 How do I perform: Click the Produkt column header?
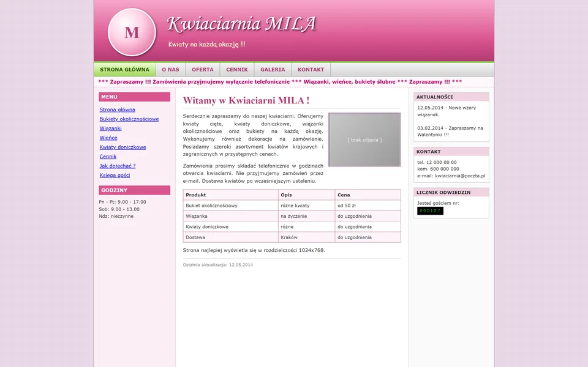click(231, 195)
